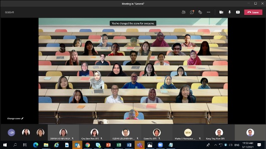Select Kong Ting How participant tile
Image resolution: width=266 pixels, height=149 pixels.
coord(219,132)
